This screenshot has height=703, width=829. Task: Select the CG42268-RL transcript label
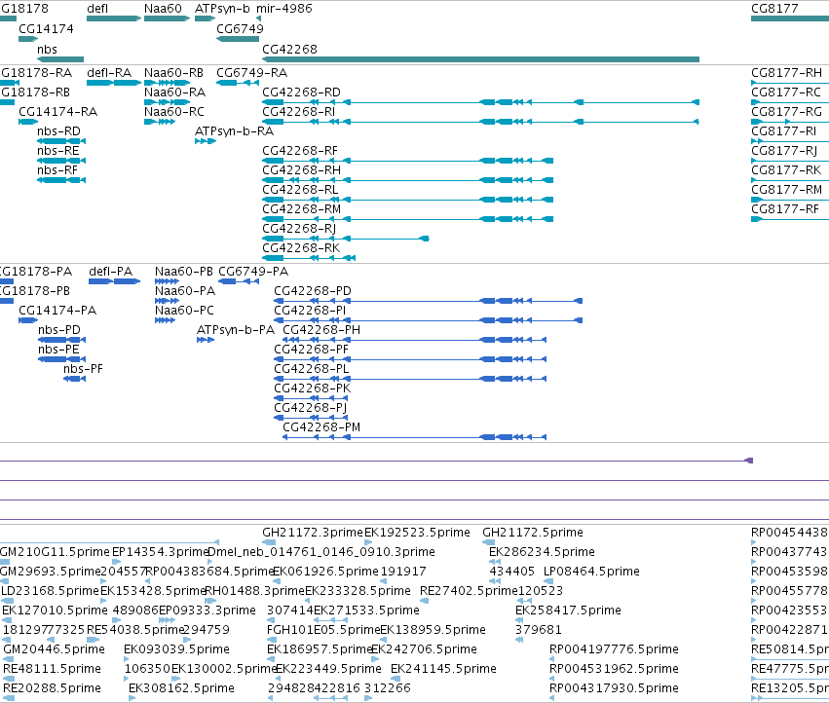pos(300,190)
